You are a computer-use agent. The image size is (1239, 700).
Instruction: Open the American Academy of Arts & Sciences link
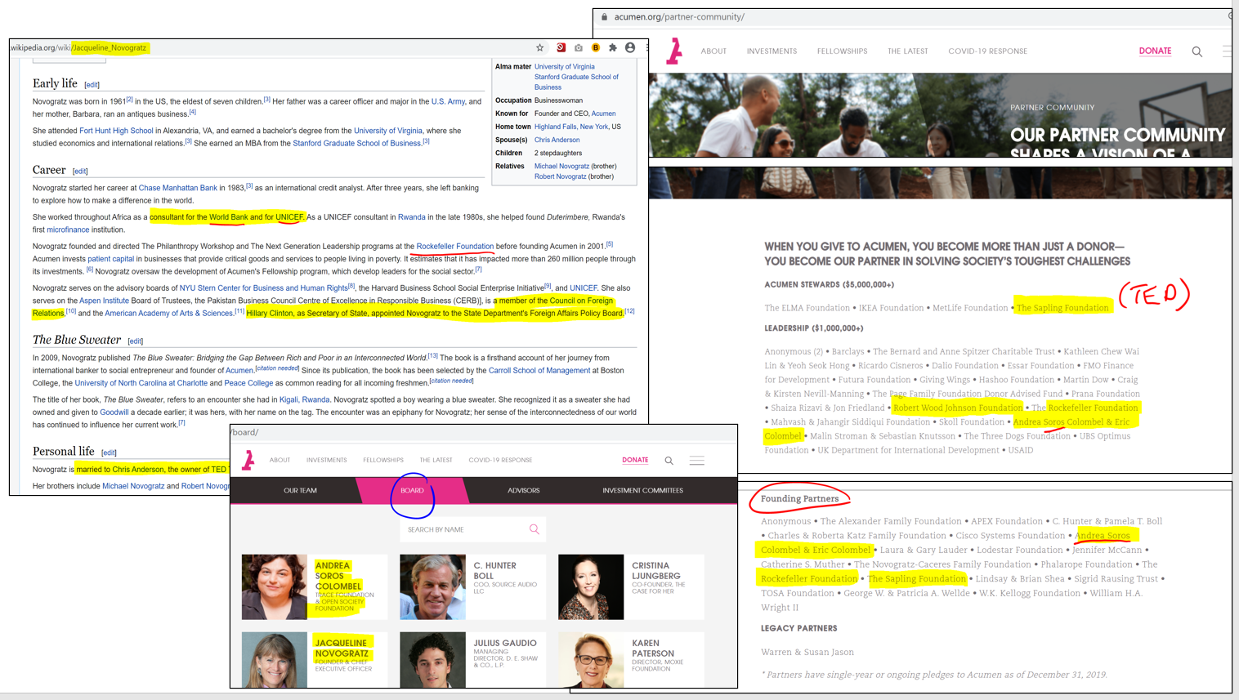(x=168, y=313)
